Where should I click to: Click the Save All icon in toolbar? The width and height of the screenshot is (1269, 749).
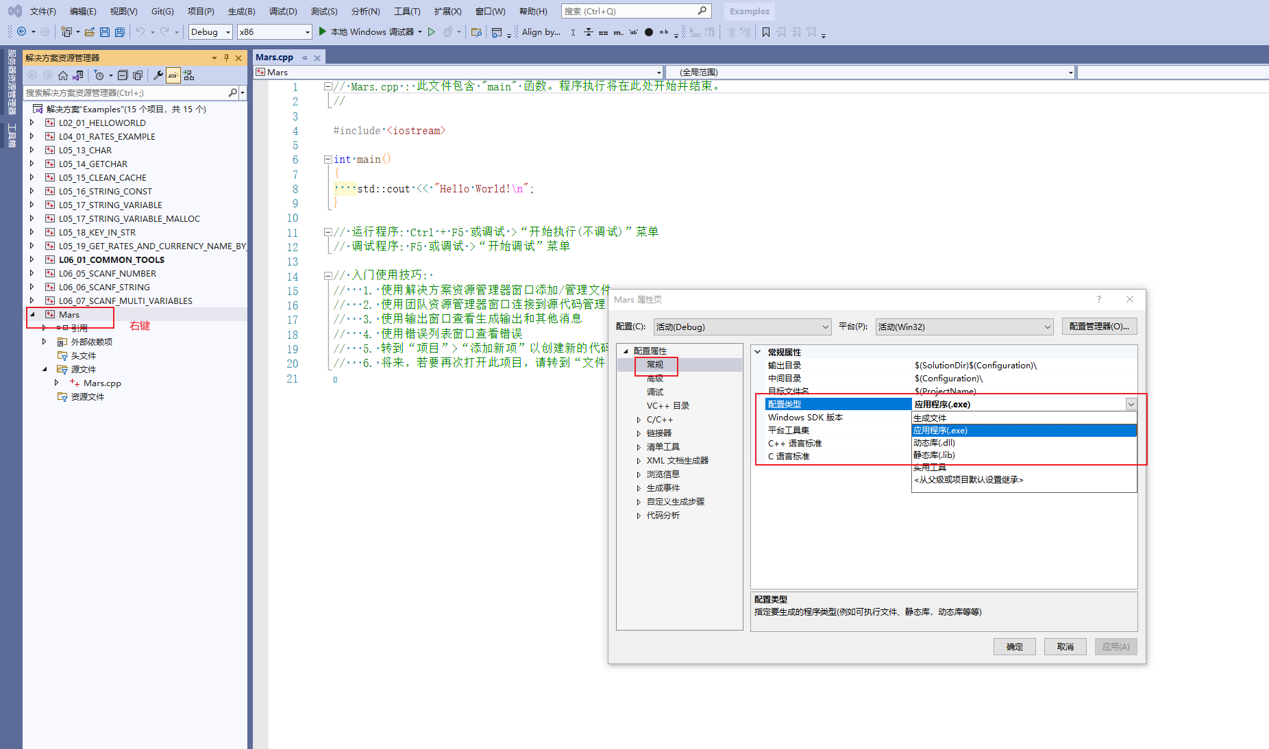(x=119, y=31)
